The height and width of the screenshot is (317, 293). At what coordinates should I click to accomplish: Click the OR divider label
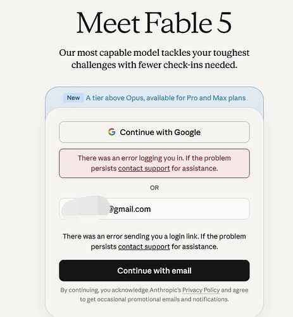tap(154, 188)
